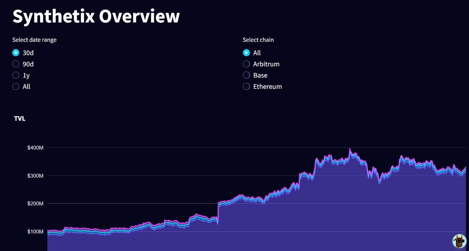Select the 30d date range option
This screenshot has width=469, height=251.
pyautogui.click(x=16, y=53)
